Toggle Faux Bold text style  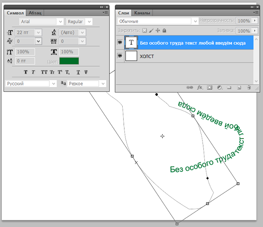coord(25,72)
